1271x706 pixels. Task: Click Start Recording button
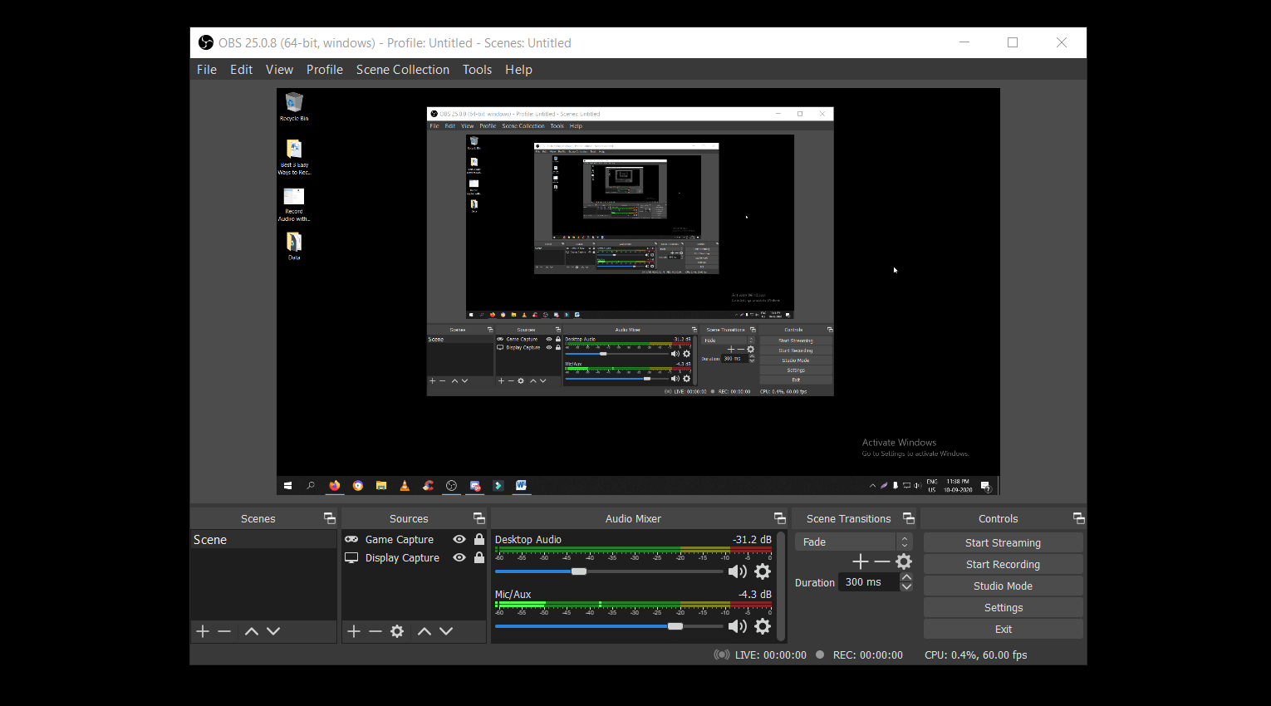tap(1003, 564)
